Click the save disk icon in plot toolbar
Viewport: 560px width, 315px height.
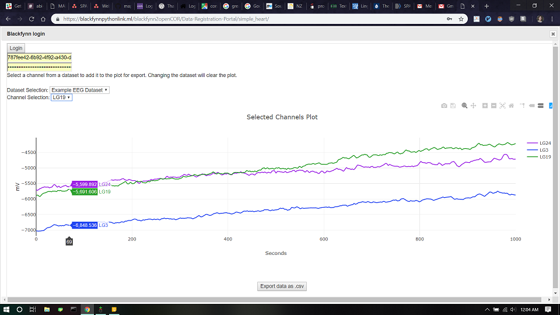tap(453, 106)
